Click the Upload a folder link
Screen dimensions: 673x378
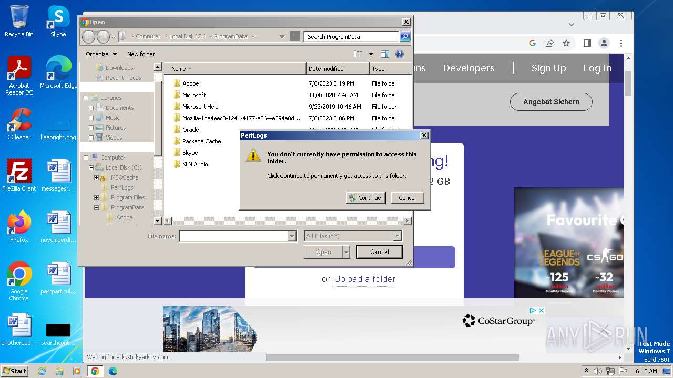coord(365,279)
